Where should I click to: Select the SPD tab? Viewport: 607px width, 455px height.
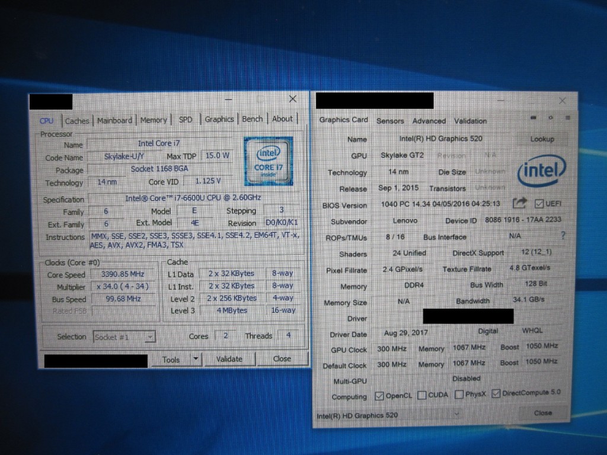pyautogui.click(x=186, y=120)
